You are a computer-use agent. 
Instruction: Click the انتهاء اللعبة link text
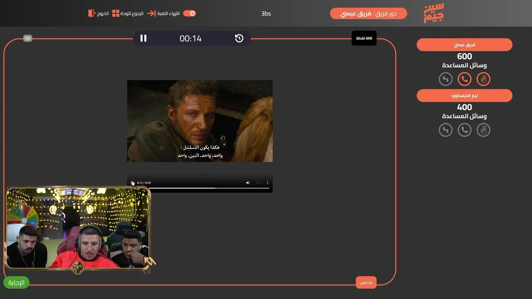click(169, 13)
